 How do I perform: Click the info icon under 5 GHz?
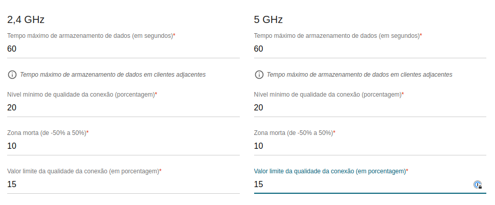pos(259,75)
